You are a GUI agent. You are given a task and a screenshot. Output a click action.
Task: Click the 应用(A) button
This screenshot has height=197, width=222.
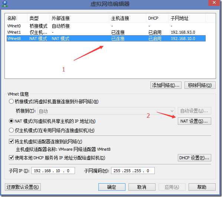pos(172,187)
